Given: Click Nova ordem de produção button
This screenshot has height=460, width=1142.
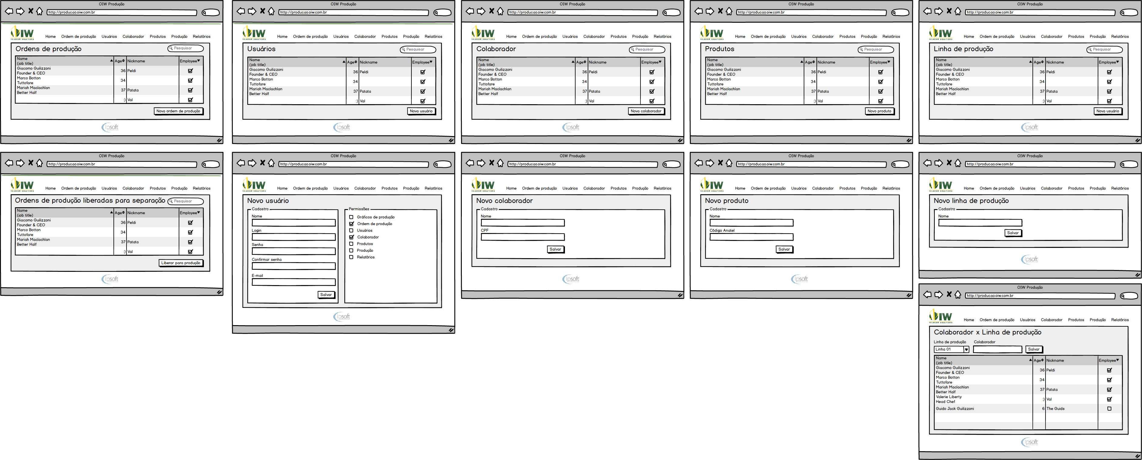Looking at the screenshot, I should tap(179, 111).
